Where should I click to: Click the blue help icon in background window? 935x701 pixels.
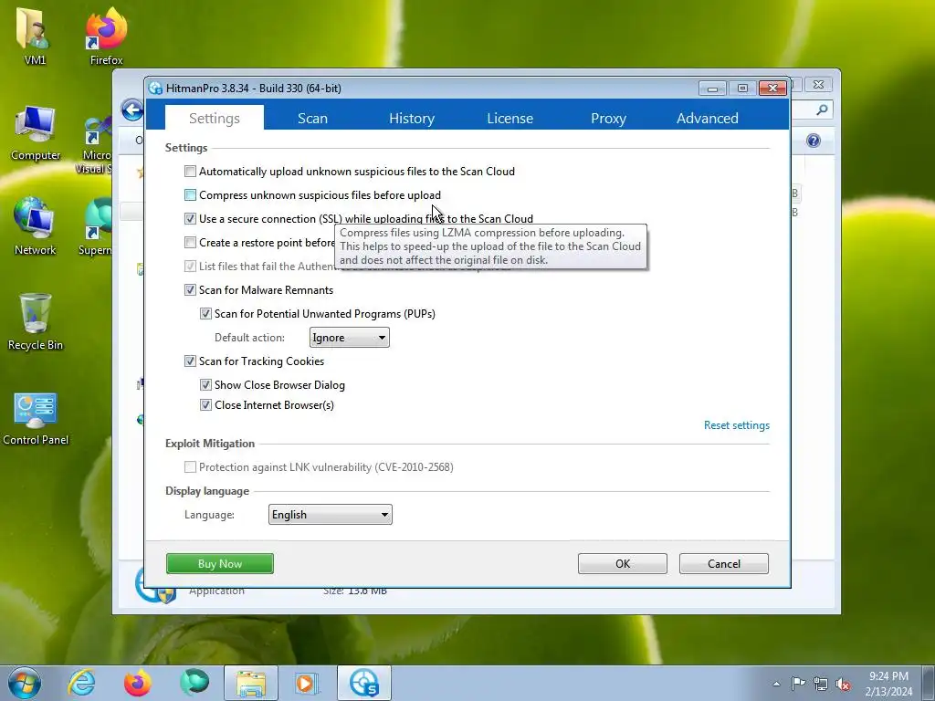(x=814, y=141)
